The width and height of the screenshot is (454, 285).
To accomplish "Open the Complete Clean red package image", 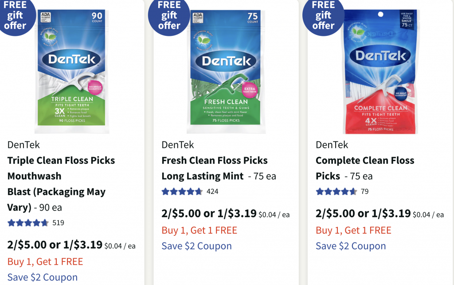I will [x=380, y=71].
